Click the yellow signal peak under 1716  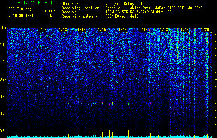click(x=128, y=134)
